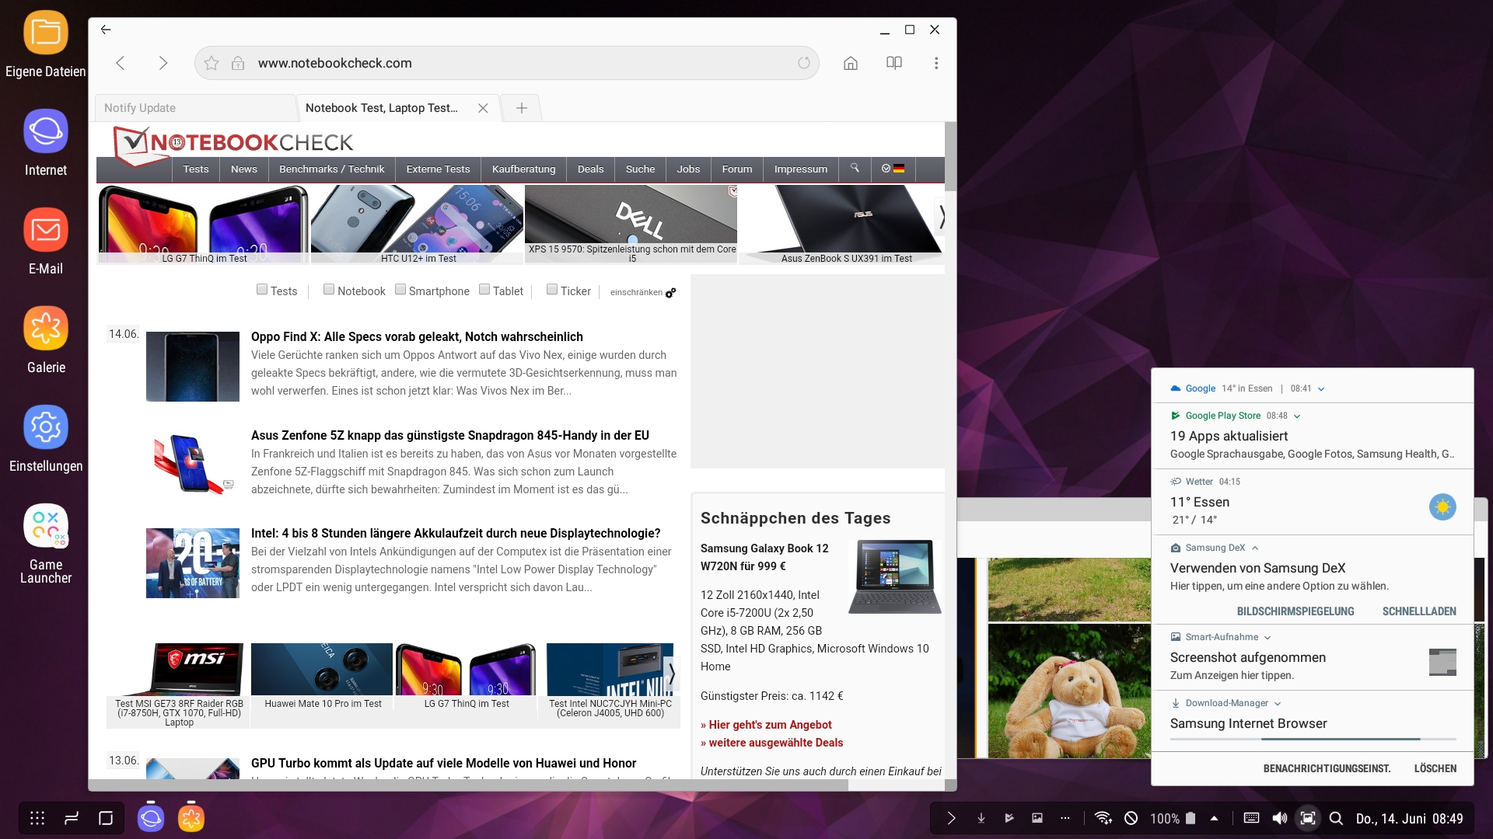Tick the Ticker checkbox
This screenshot has height=839, width=1493.
click(552, 290)
